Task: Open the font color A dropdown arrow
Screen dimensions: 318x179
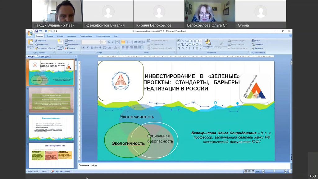Action: point(118,48)
